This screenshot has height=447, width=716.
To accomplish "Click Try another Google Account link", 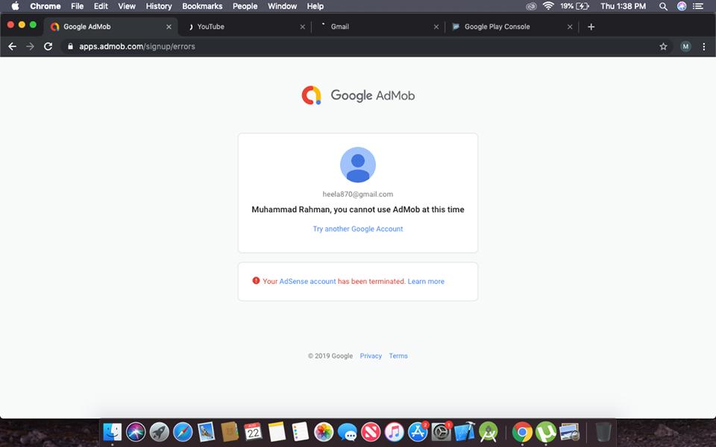I will tap(358, 229).
